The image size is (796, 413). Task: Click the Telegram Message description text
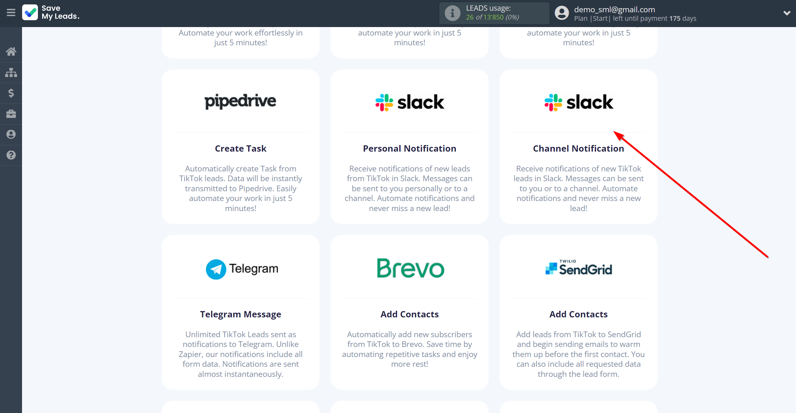click(241, 354)
